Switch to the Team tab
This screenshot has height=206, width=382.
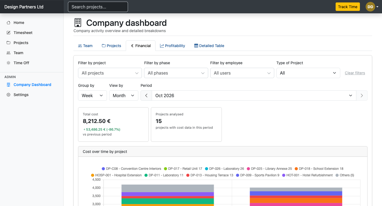click(85, 46)
